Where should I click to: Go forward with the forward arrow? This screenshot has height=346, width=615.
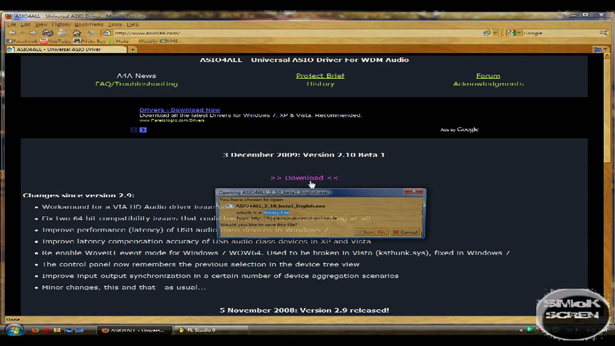32,33
